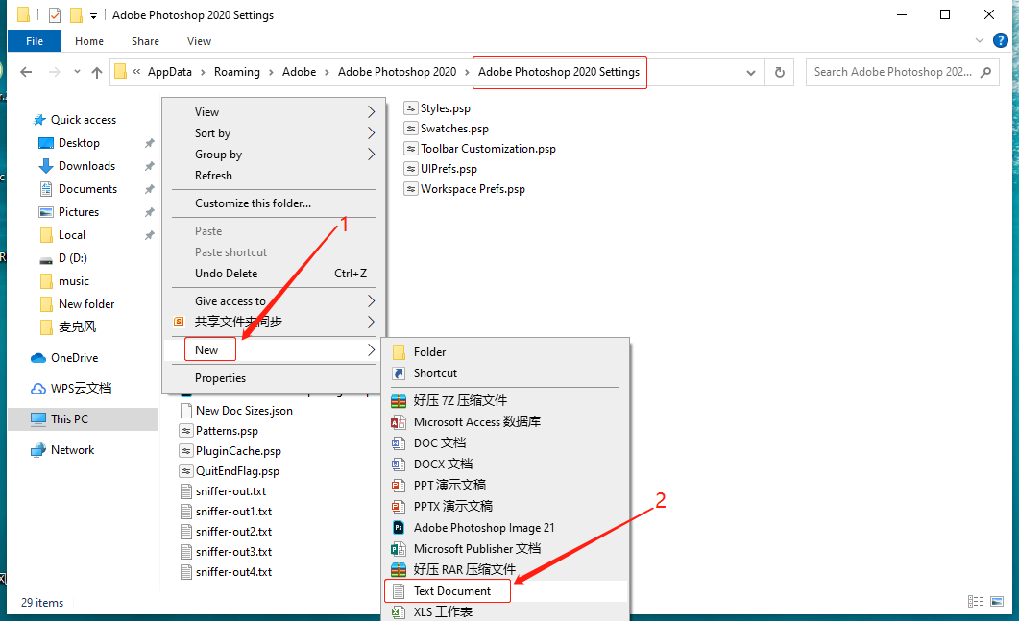Expand the 共享文件夹同步 submenu
This screenshot has width=1019, height=621.
point(371,322)
